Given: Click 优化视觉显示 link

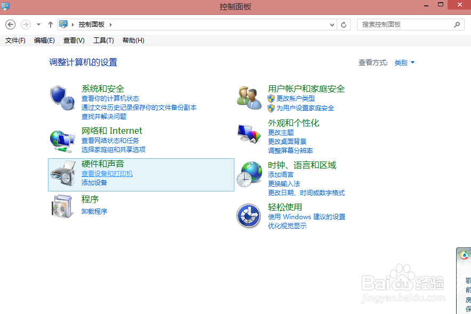Looking at the screenshot, I should (287, 226).
